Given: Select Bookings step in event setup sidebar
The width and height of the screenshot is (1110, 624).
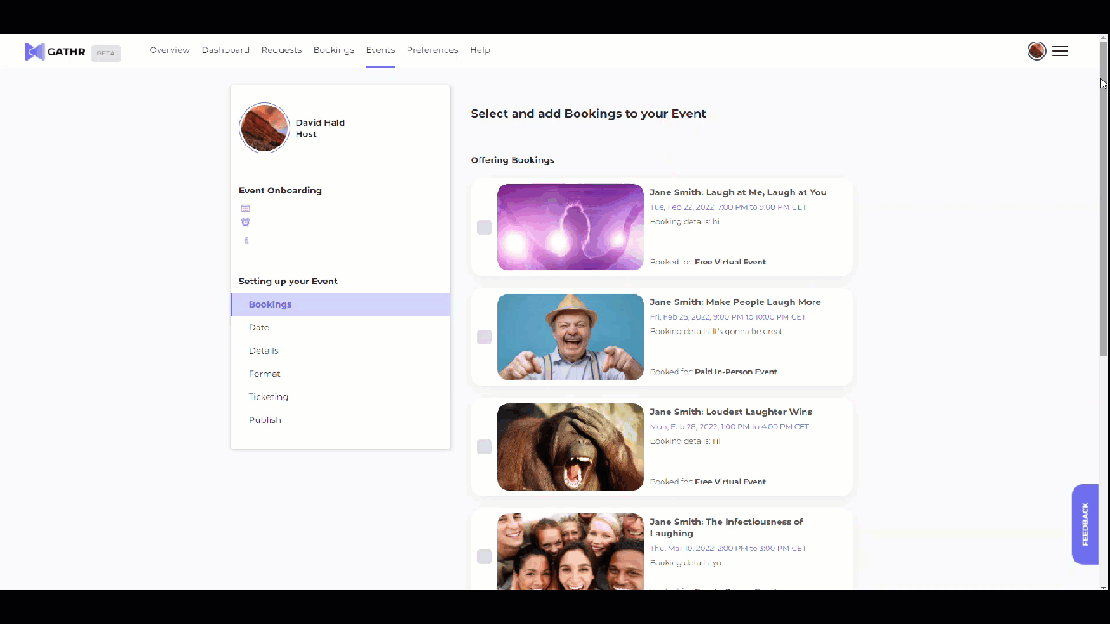Looking at the screenshot, I should click(x=340, y=304).
